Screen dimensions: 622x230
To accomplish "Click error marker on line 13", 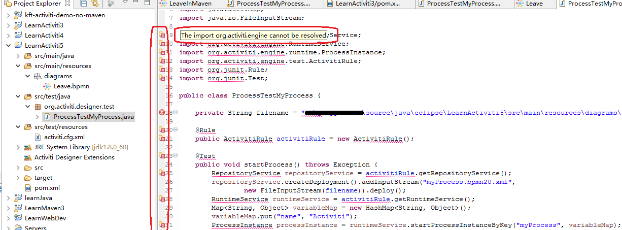I will pyautogui.click(x=162, y=70).
